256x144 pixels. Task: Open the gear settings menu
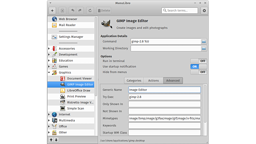[204, 11]
